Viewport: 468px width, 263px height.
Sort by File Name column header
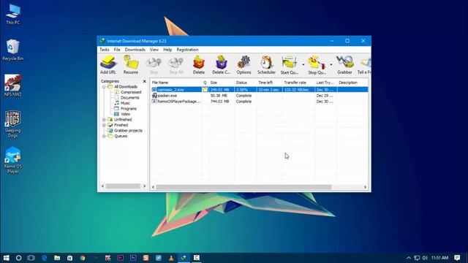176,83
